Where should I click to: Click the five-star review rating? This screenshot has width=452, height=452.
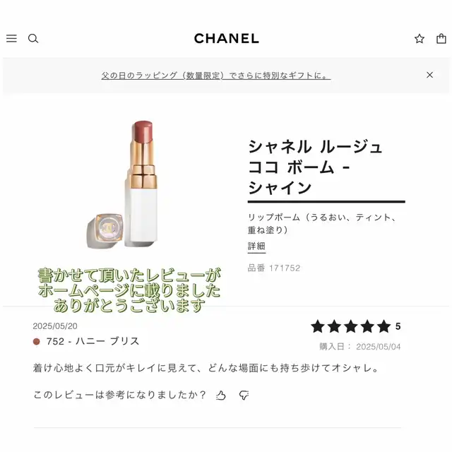356,326
